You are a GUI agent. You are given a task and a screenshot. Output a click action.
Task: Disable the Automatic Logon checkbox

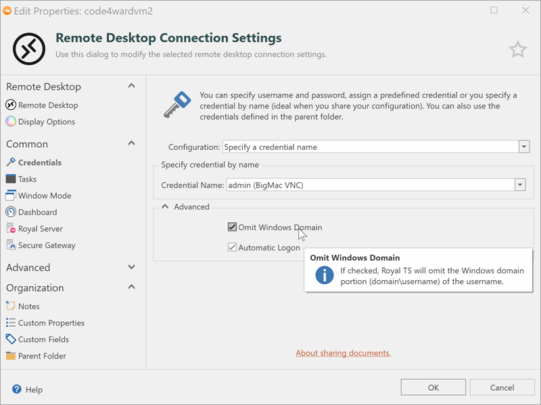[233, 248]
